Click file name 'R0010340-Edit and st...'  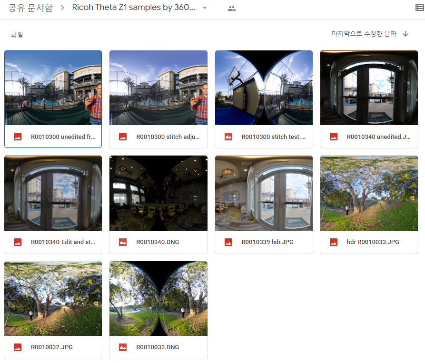[63, 242]
